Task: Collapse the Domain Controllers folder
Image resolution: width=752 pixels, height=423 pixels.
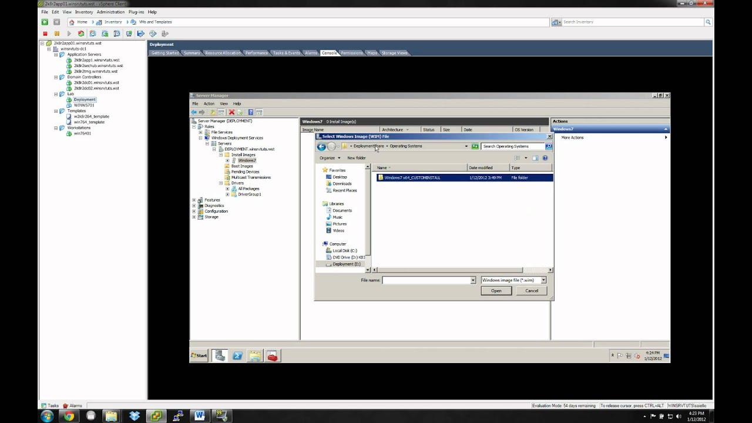Action: (56, 77)
